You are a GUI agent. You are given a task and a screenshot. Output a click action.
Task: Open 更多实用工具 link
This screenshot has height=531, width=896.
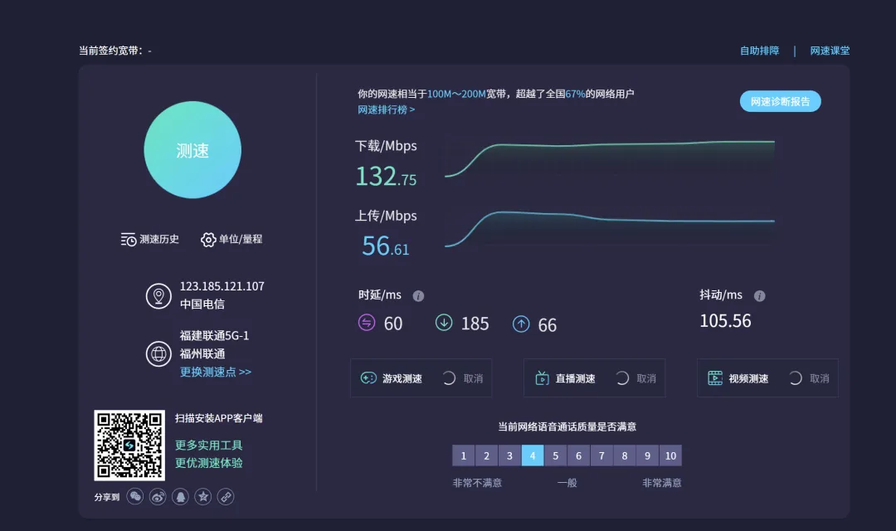pyautogui.click(x=208, y=446)
